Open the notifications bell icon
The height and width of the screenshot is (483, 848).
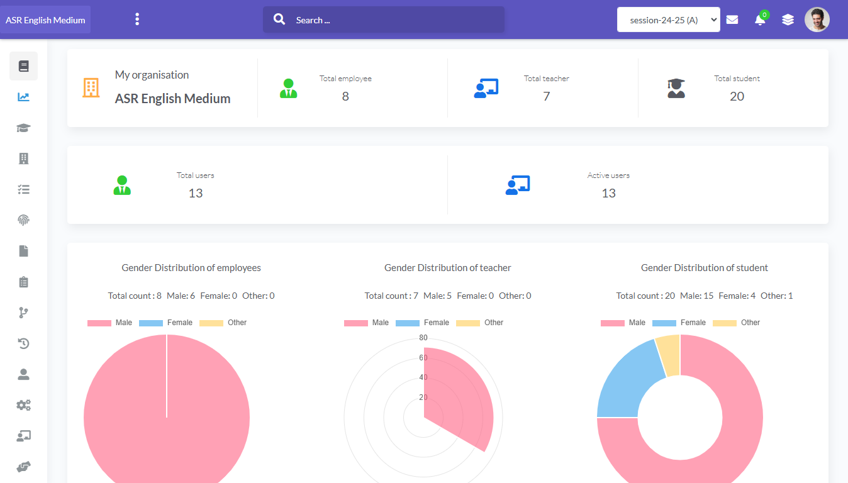[760, 19]
